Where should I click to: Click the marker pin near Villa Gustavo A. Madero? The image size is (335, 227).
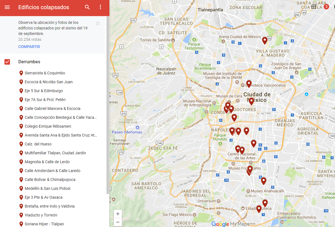coord(265,40)
